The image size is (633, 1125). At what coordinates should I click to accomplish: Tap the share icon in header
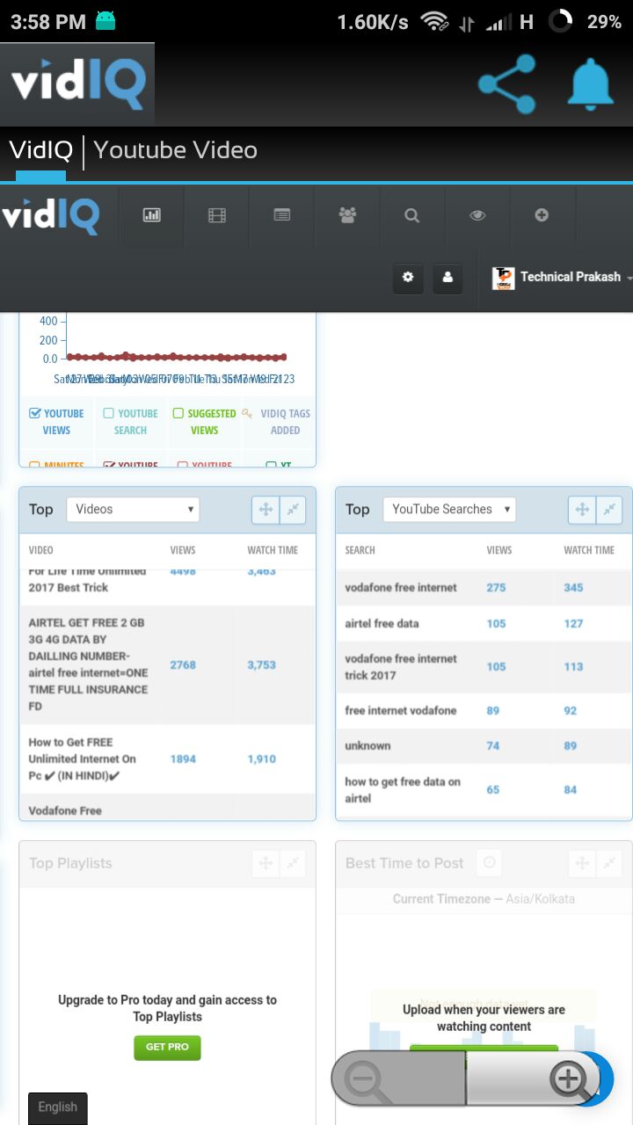[507, 84]
